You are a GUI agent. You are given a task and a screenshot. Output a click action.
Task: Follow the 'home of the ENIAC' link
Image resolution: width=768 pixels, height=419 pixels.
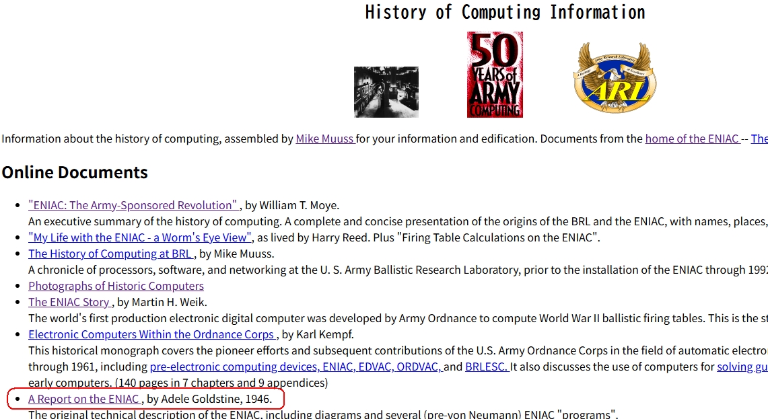point(692,139)
